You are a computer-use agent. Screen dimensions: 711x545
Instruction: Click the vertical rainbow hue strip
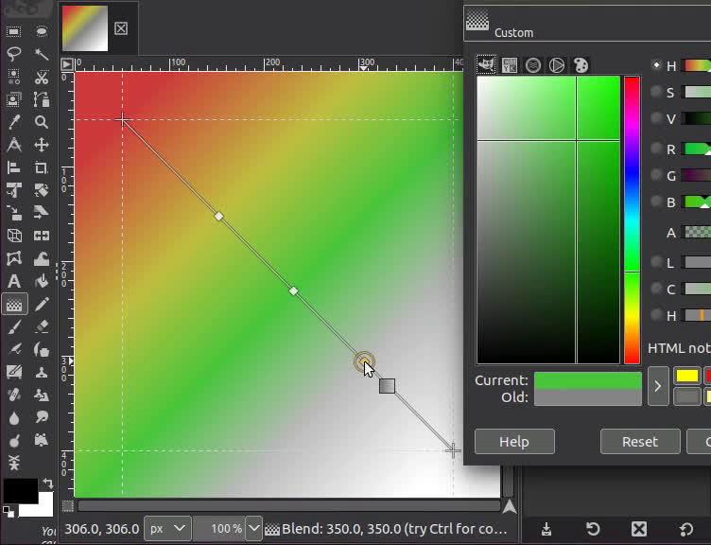[633, 220]
